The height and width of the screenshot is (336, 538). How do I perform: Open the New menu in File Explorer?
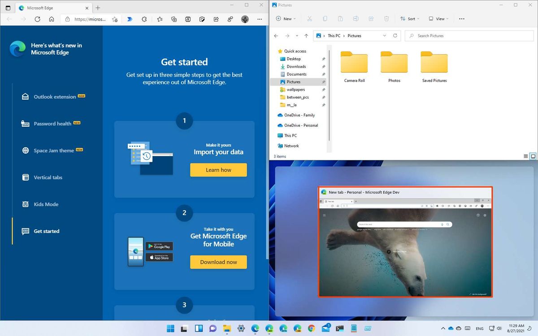286,18
